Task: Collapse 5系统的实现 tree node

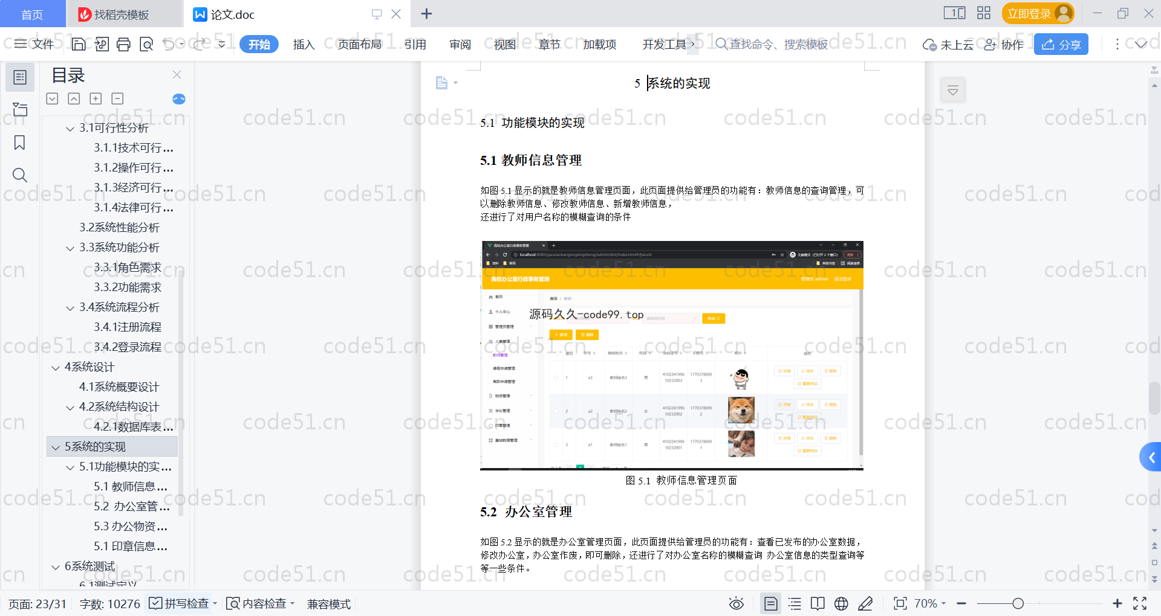Action: (56, 447)
